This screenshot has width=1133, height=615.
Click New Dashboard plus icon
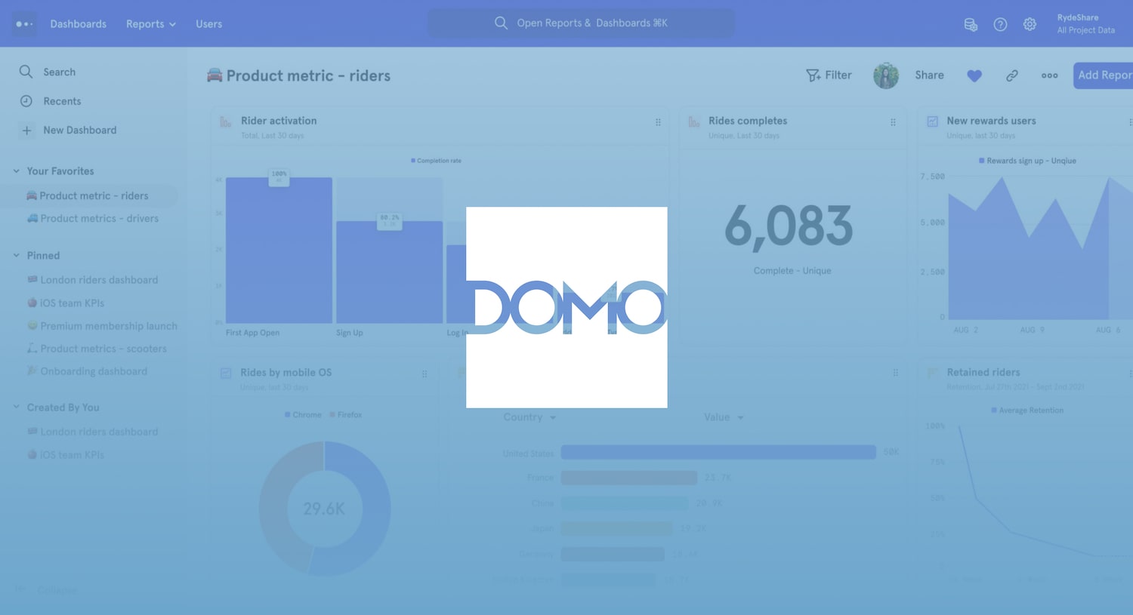coord(26,130)
